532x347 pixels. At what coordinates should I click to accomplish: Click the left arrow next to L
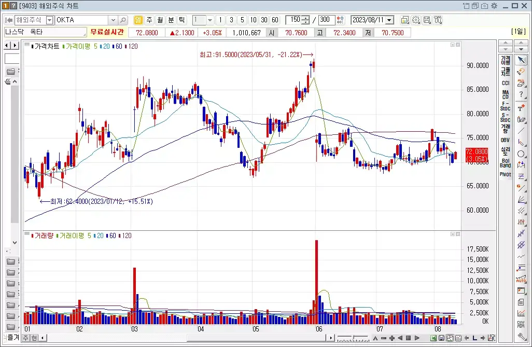click(x=467, y=338)
